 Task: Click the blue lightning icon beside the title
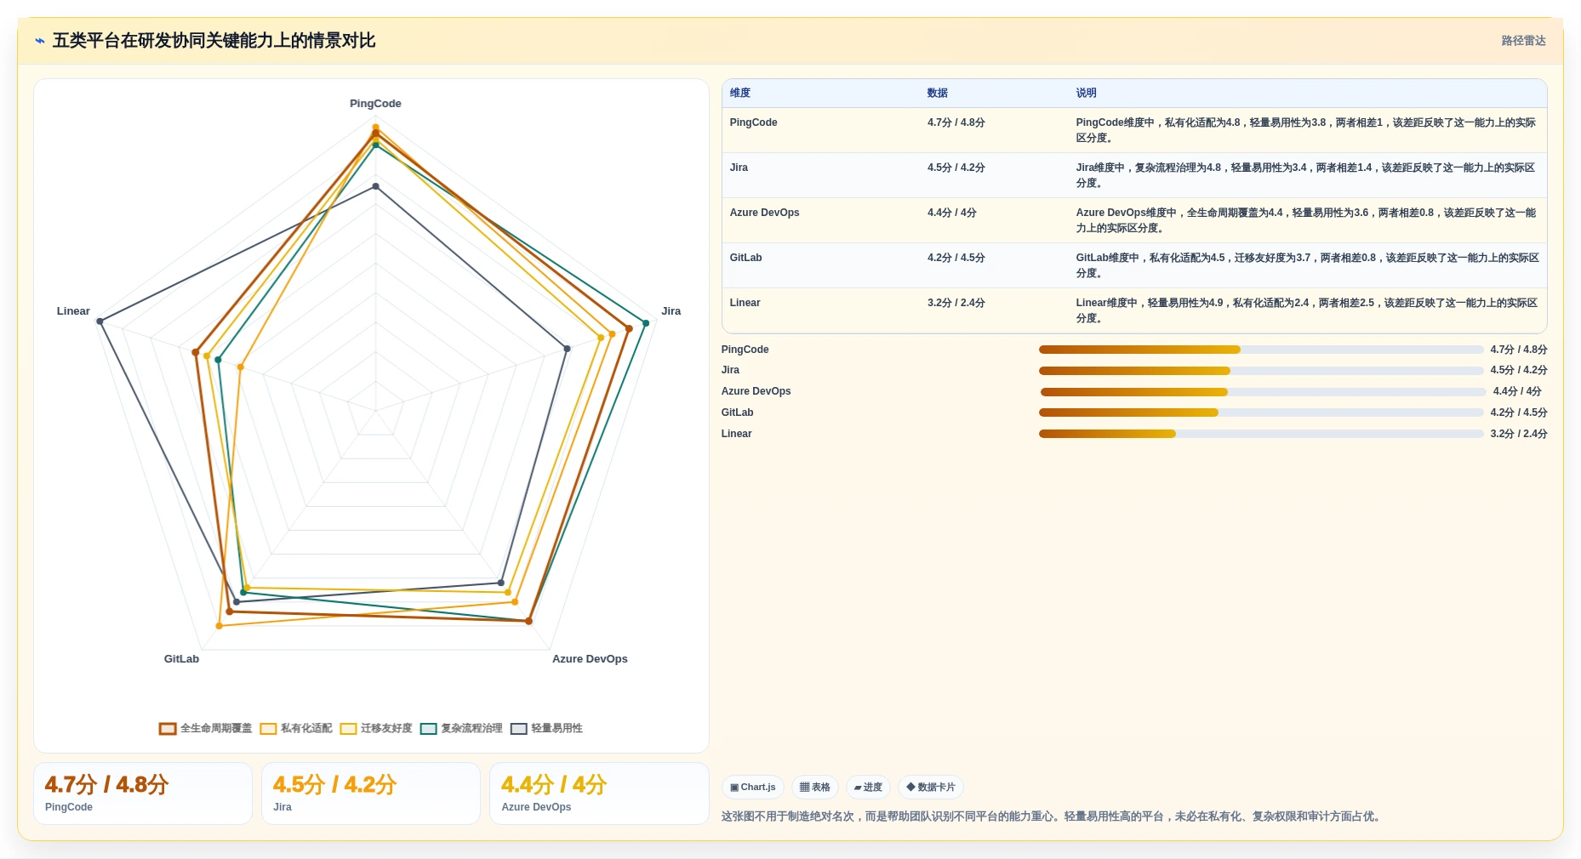click(39, 41)
